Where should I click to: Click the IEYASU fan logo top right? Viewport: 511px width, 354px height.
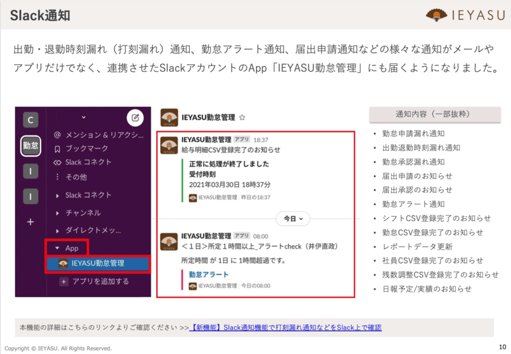[437, 15]
